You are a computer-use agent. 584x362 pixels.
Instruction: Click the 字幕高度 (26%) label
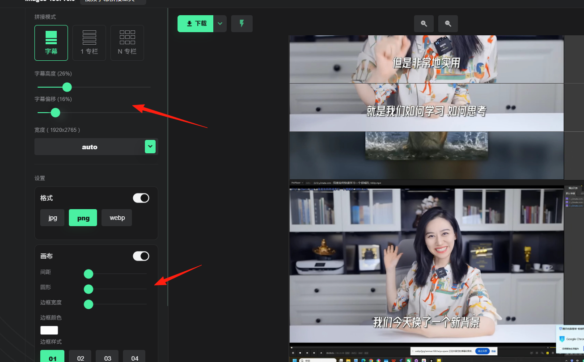point(53,74)
